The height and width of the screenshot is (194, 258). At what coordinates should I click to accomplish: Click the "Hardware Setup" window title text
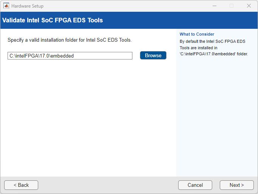pyautogui.click(x=27, y=6)
